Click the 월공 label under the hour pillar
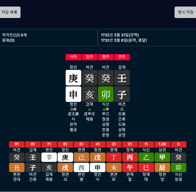 (x=73, y=130)
